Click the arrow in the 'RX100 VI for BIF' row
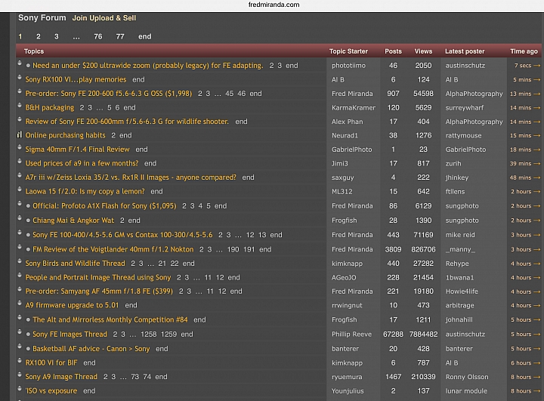Screen dimensions: 544x401 (537, 362)
